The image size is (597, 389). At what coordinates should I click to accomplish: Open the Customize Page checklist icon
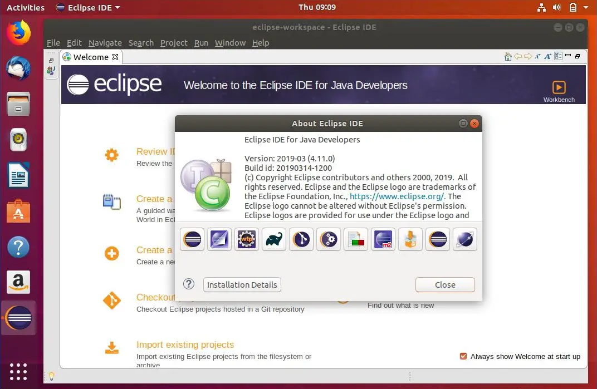558,56
